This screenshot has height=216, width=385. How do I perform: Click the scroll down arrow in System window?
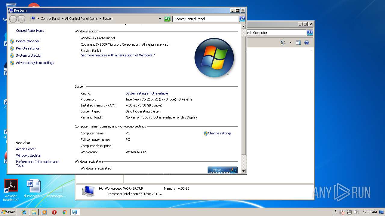[244, 171]
